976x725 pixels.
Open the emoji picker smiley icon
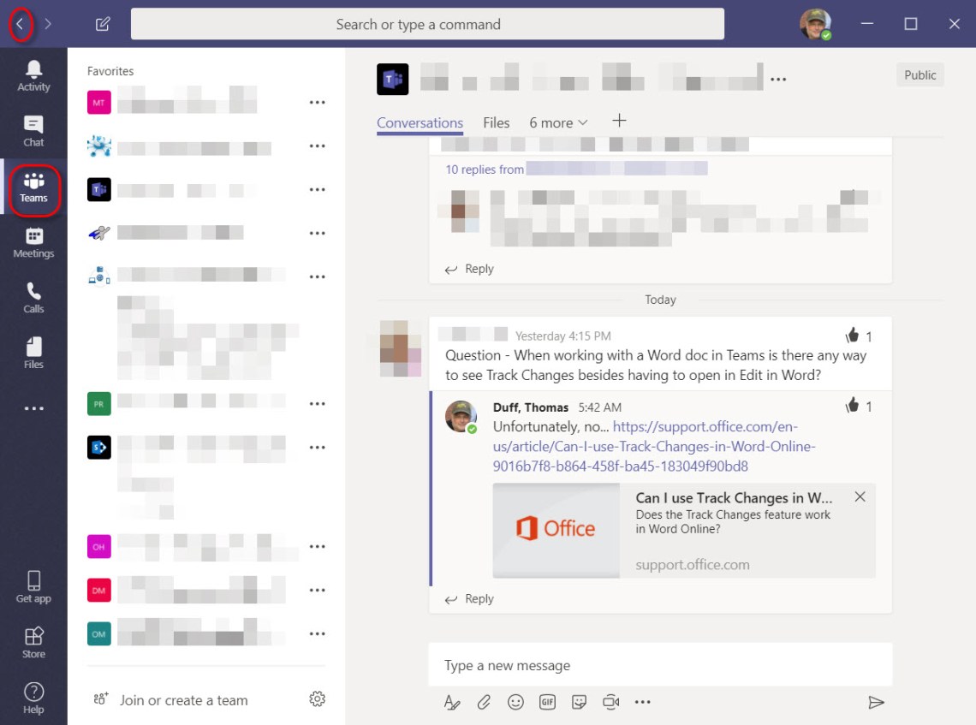[x=515, y=702]
